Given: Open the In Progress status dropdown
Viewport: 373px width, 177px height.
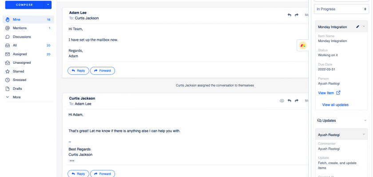Looking at the screenshot, I should 341,9.
